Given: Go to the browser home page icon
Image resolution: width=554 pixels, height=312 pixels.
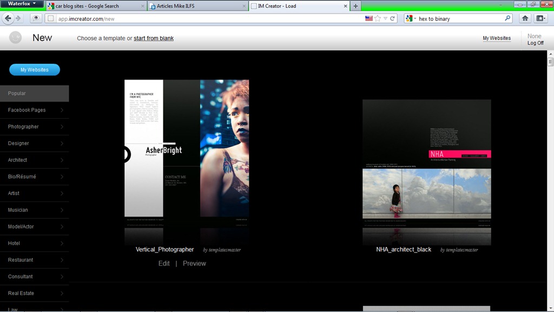Looking at the screenshot, I should pos(525,18).
